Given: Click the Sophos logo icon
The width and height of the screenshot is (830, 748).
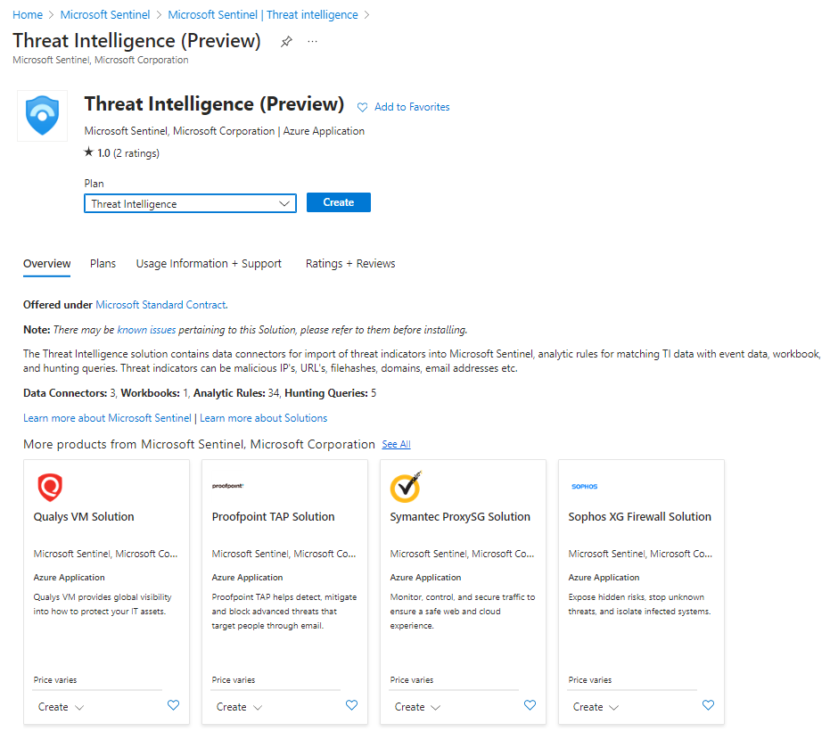Looking at the screenshot, I should click(x=584, y=487).
